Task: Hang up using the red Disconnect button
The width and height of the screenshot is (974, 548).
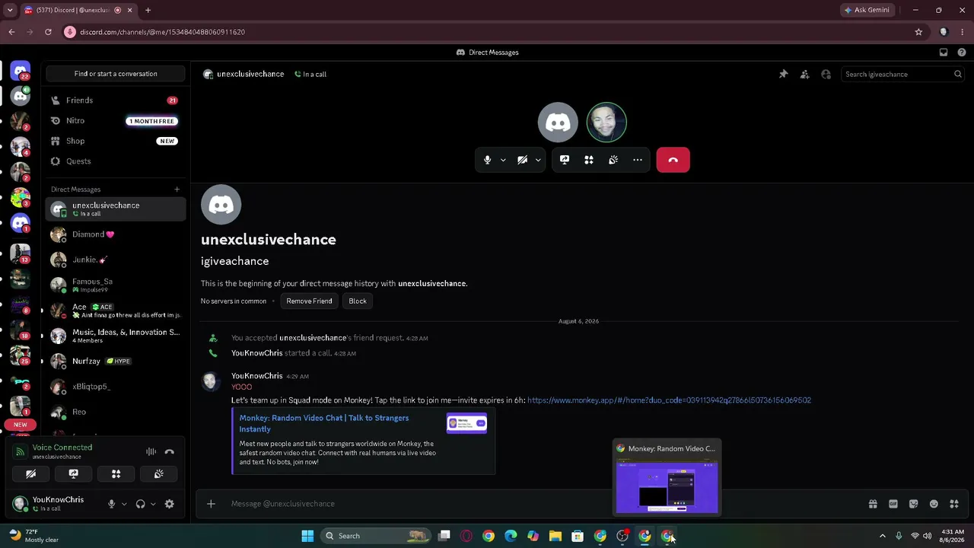Action: pyautogui.click(x=673, y=160)
